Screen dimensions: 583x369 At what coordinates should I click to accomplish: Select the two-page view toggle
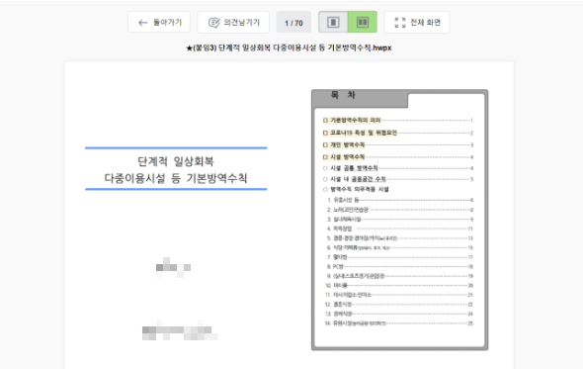click(363, 23)
